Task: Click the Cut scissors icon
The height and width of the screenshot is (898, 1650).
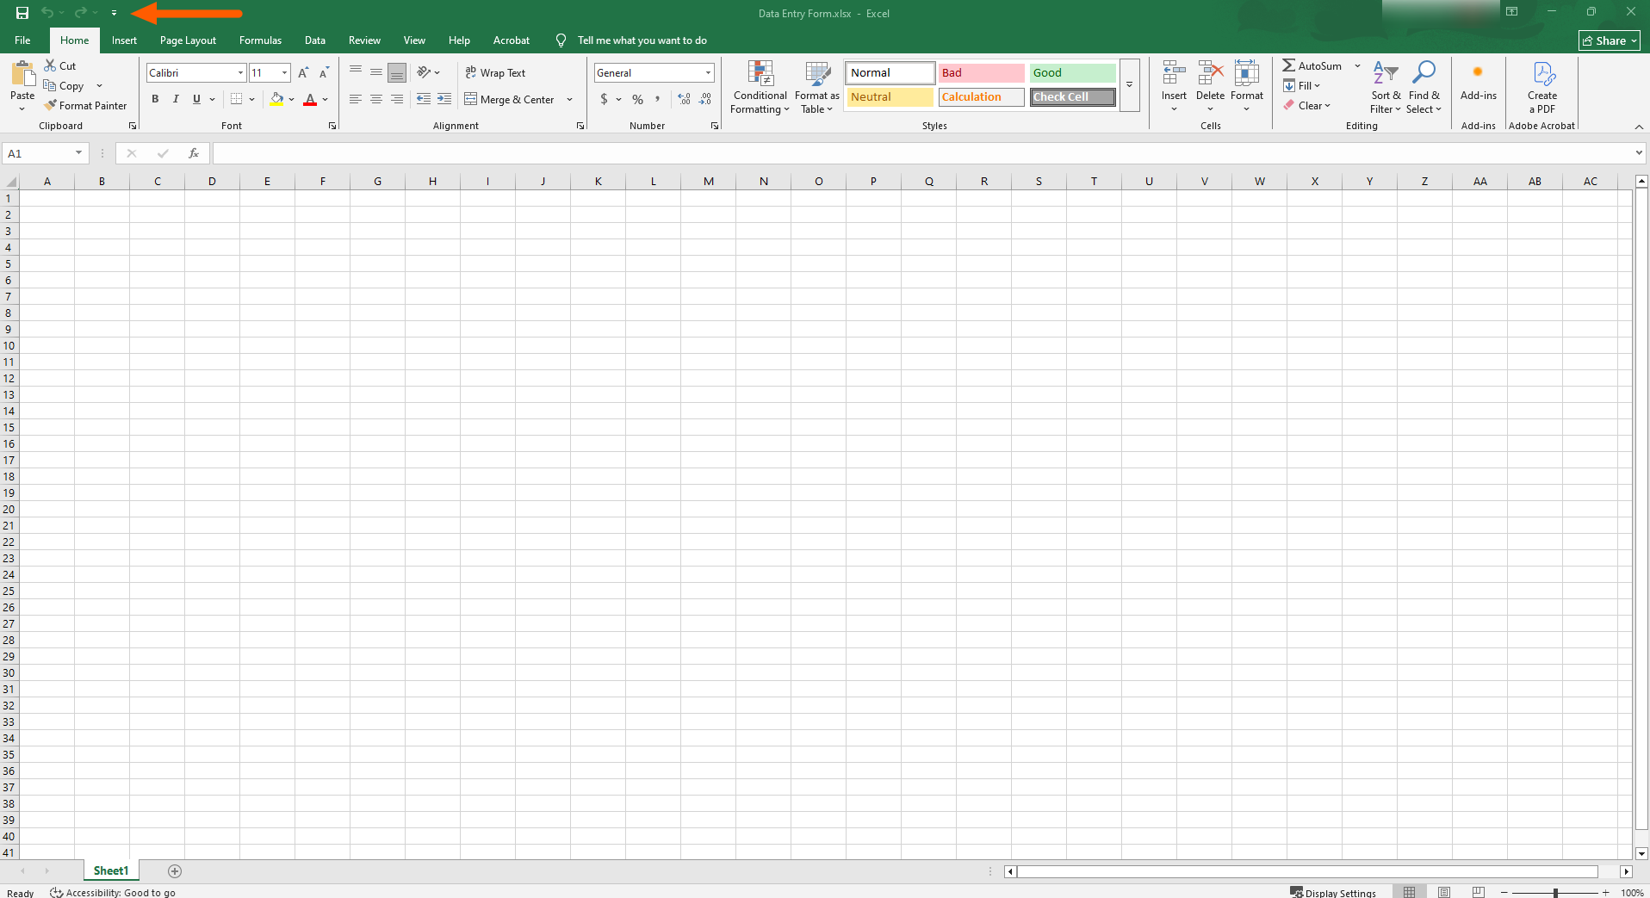Action: click(50, 65)
